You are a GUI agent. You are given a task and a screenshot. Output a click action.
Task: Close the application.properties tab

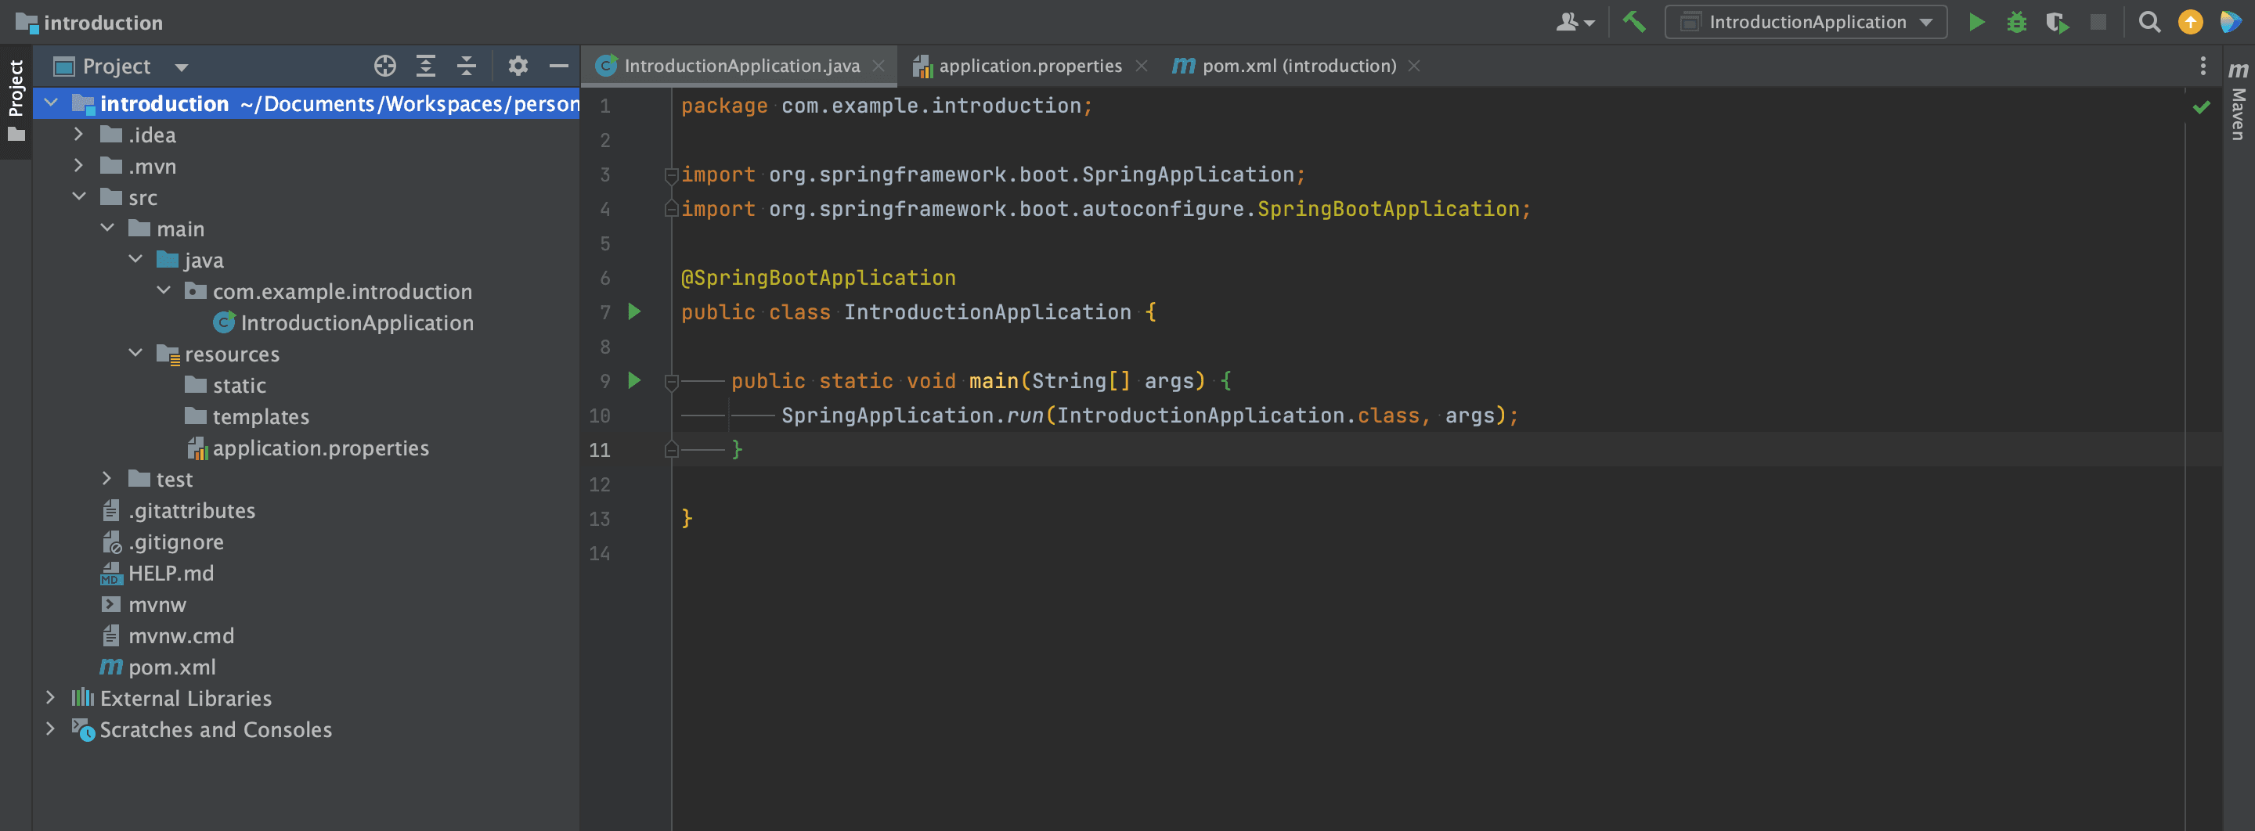pos(1141,67)
